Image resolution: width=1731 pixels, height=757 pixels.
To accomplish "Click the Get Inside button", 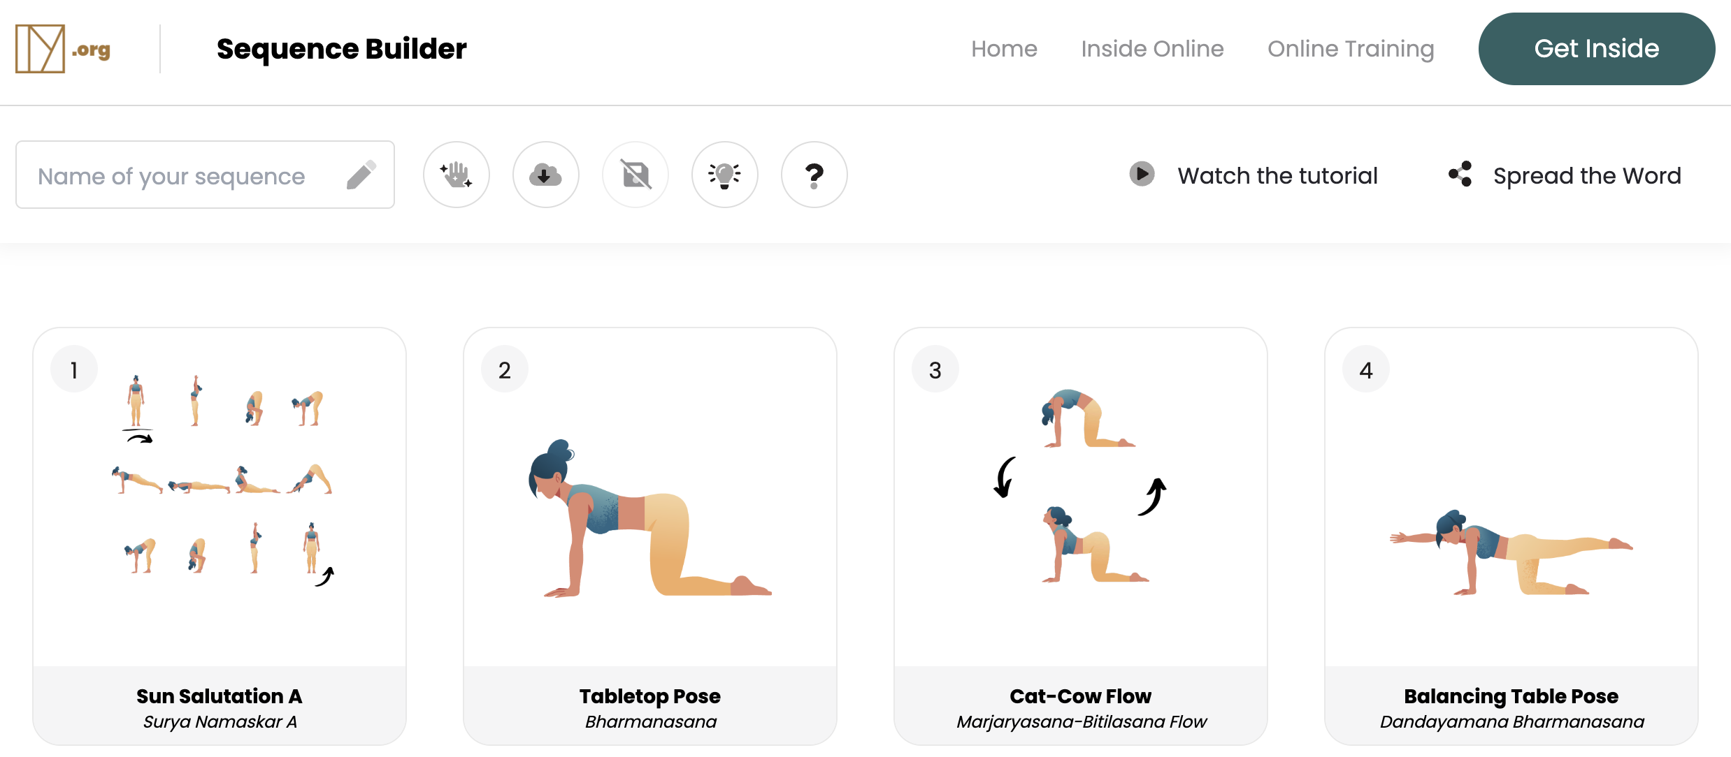I will pos(1596,49).
